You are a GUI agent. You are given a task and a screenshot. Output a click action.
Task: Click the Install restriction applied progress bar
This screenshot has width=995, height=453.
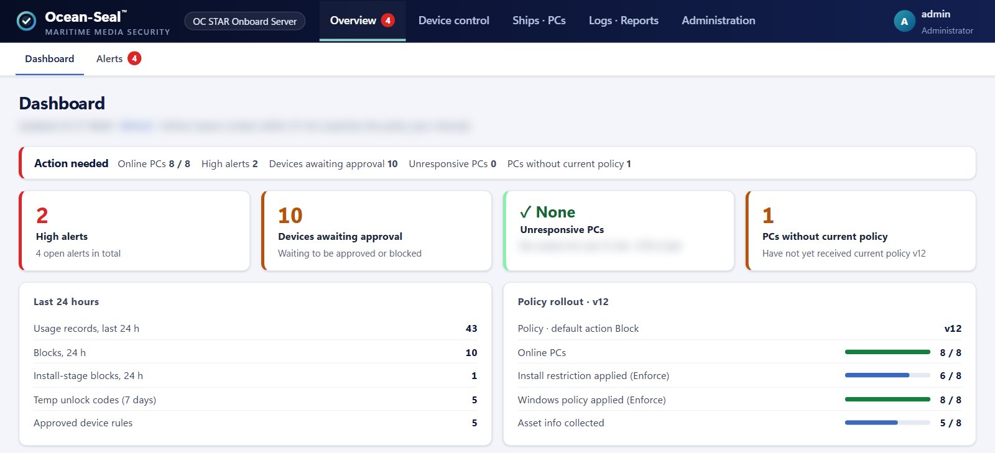click(887, 375)
